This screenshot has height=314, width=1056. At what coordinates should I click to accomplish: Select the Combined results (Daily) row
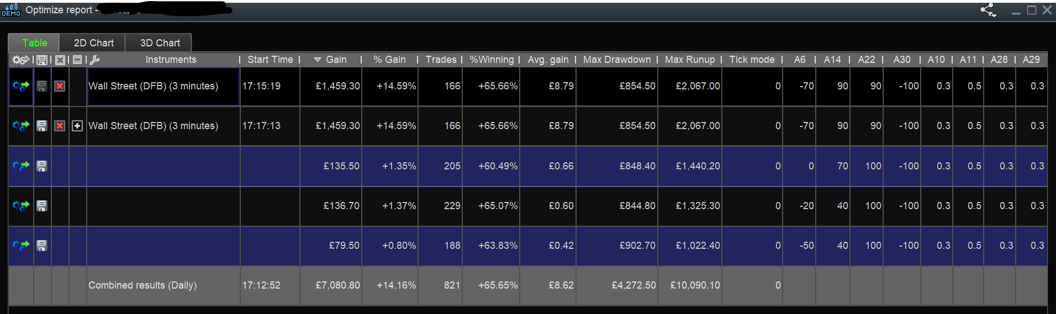[x=142, y=285]
